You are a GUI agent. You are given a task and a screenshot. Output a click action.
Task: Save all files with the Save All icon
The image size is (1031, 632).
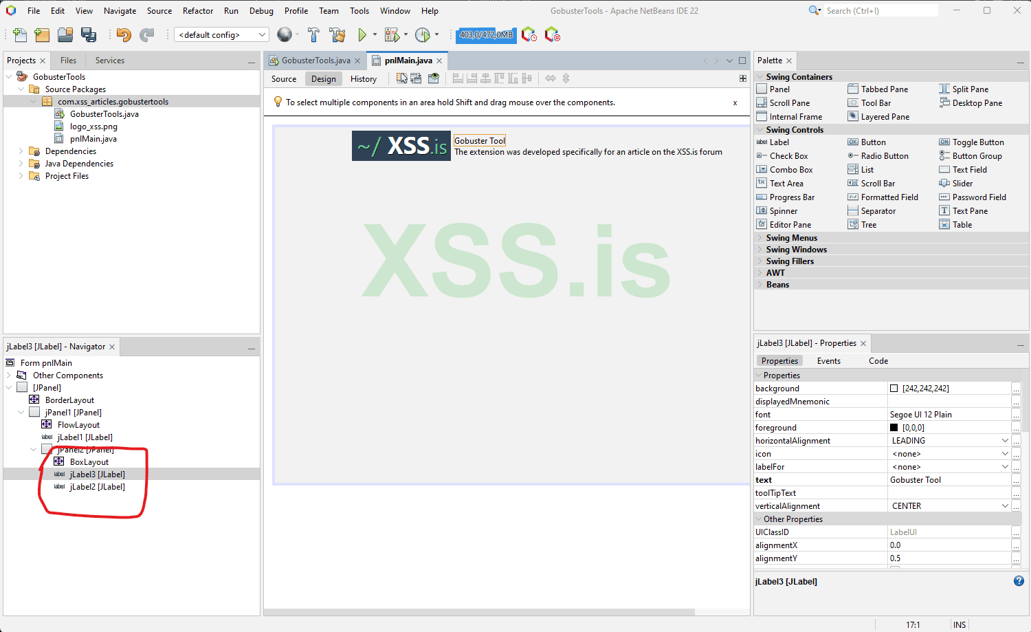coord(89,35)
